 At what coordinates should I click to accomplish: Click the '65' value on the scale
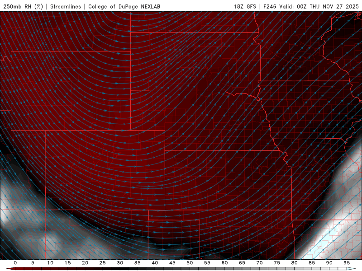(242, 263)
